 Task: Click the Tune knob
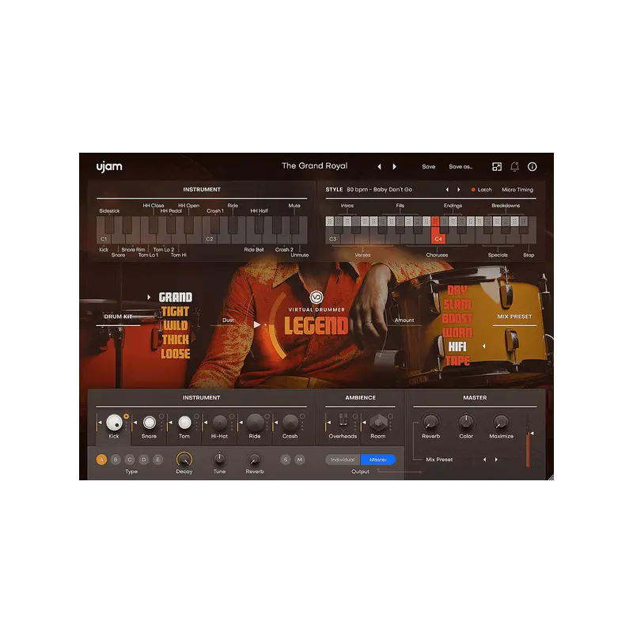[220, 460]
